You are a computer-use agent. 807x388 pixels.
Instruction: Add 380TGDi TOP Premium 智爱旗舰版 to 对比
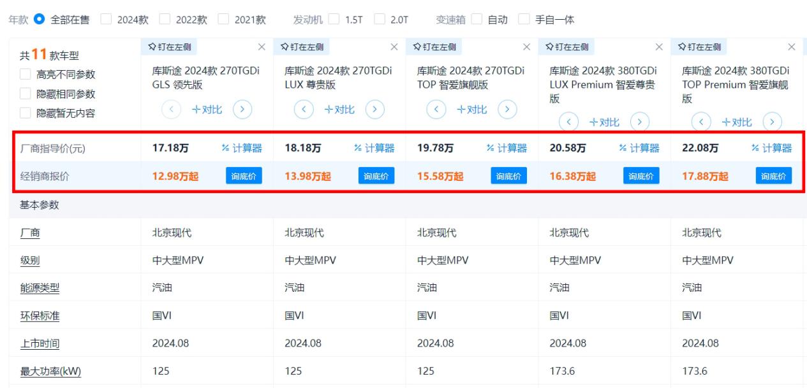pyautogui.click(x=737, y=122)
